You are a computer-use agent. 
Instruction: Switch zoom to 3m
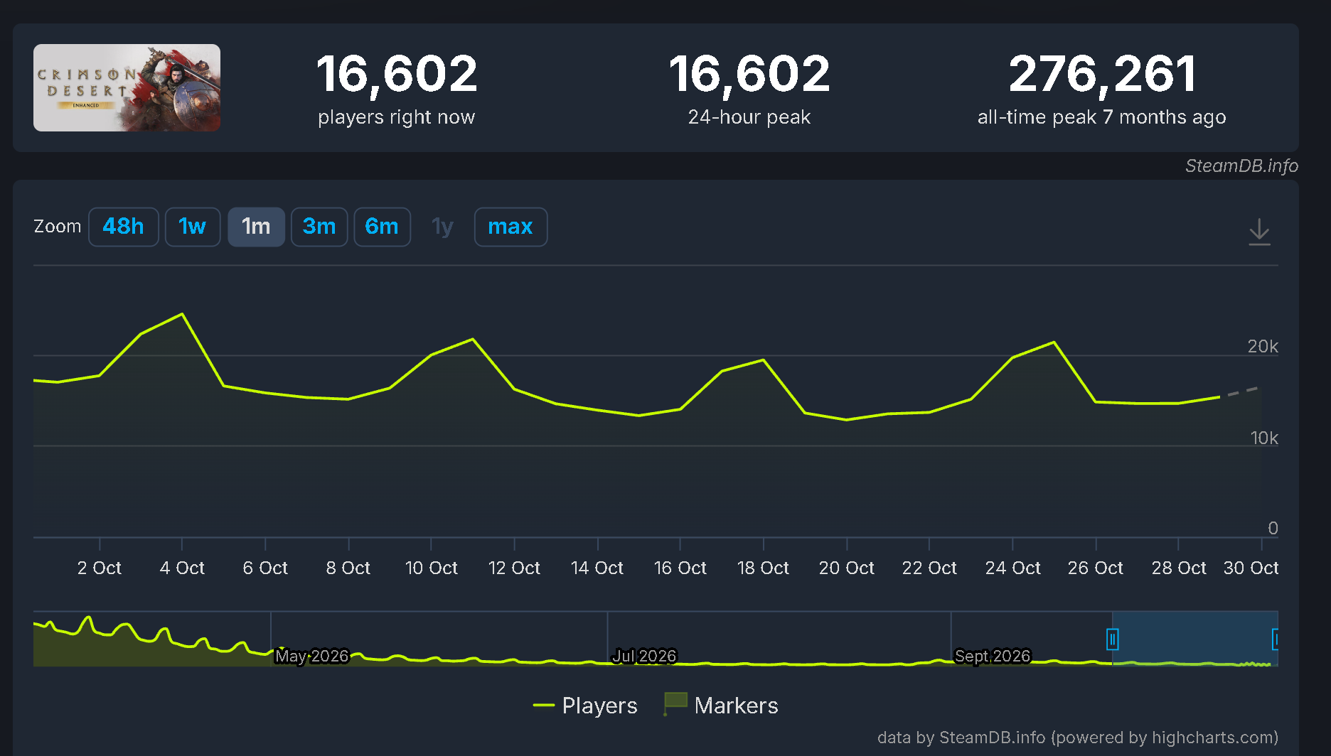(x=319, y=227)
